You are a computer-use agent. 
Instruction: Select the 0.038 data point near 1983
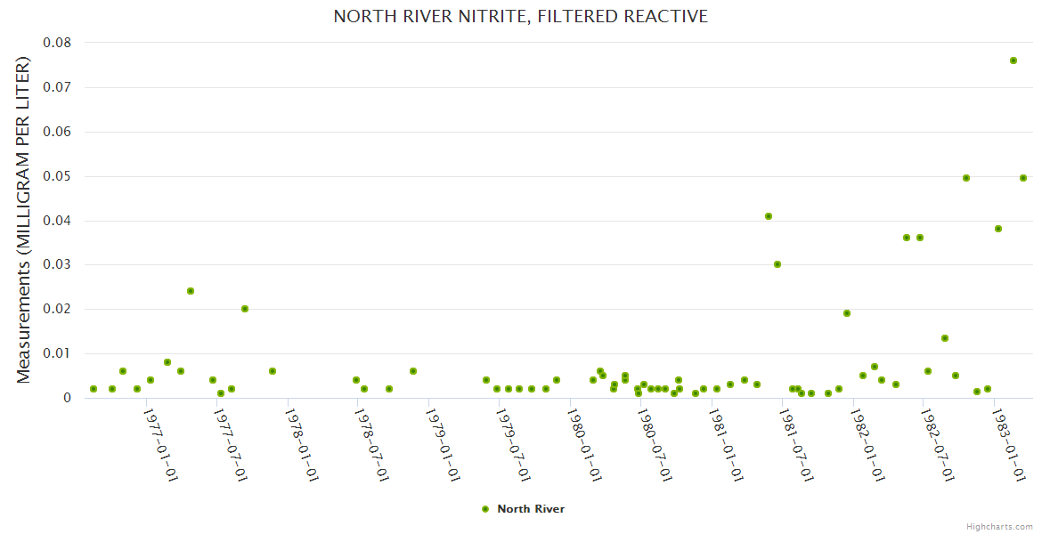point(998,229)
